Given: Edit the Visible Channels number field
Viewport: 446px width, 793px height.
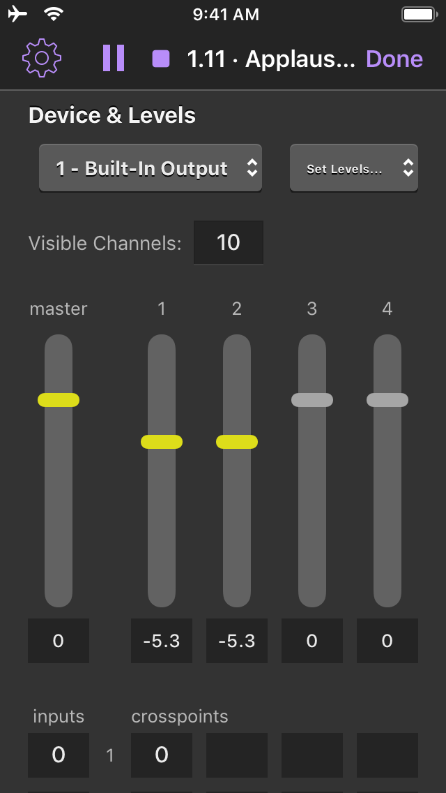Looking at the screenshot, I should 229,243.
